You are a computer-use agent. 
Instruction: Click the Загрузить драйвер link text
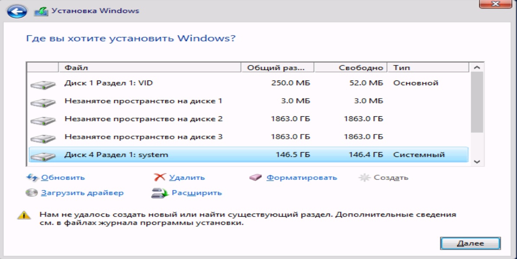click(82, 193)
